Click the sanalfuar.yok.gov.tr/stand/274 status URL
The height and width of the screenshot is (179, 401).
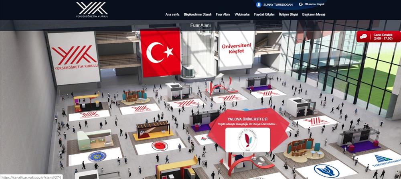point(31,177)
